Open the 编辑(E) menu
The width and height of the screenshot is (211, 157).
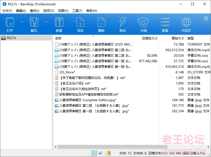(x=21, y=11)
